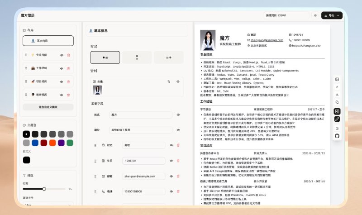Toggle visibility of the 专业技能 module
362x215 pixels.
coord(62,55)
